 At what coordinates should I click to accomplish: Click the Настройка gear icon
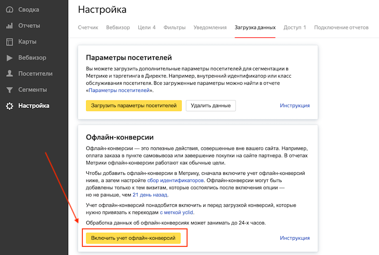(9, 106)
